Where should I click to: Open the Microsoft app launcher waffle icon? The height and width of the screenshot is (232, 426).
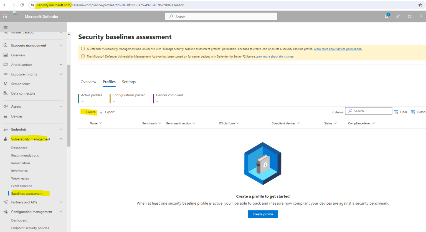pos(5,16)
